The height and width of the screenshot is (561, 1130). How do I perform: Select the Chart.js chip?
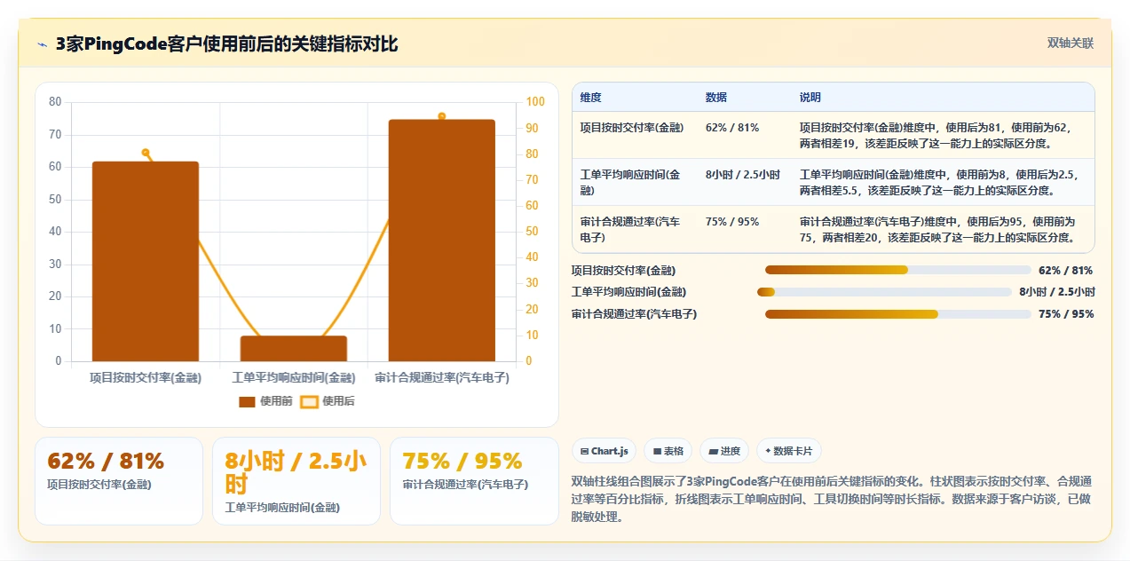coord(604,451)
